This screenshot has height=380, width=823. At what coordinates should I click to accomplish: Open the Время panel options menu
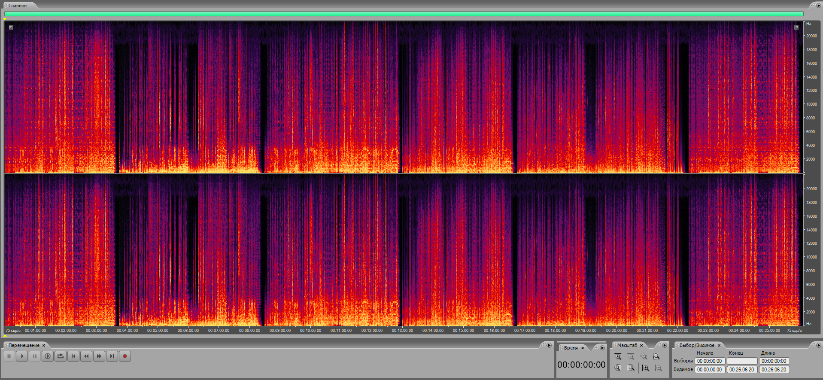click(x=602, y=348)
